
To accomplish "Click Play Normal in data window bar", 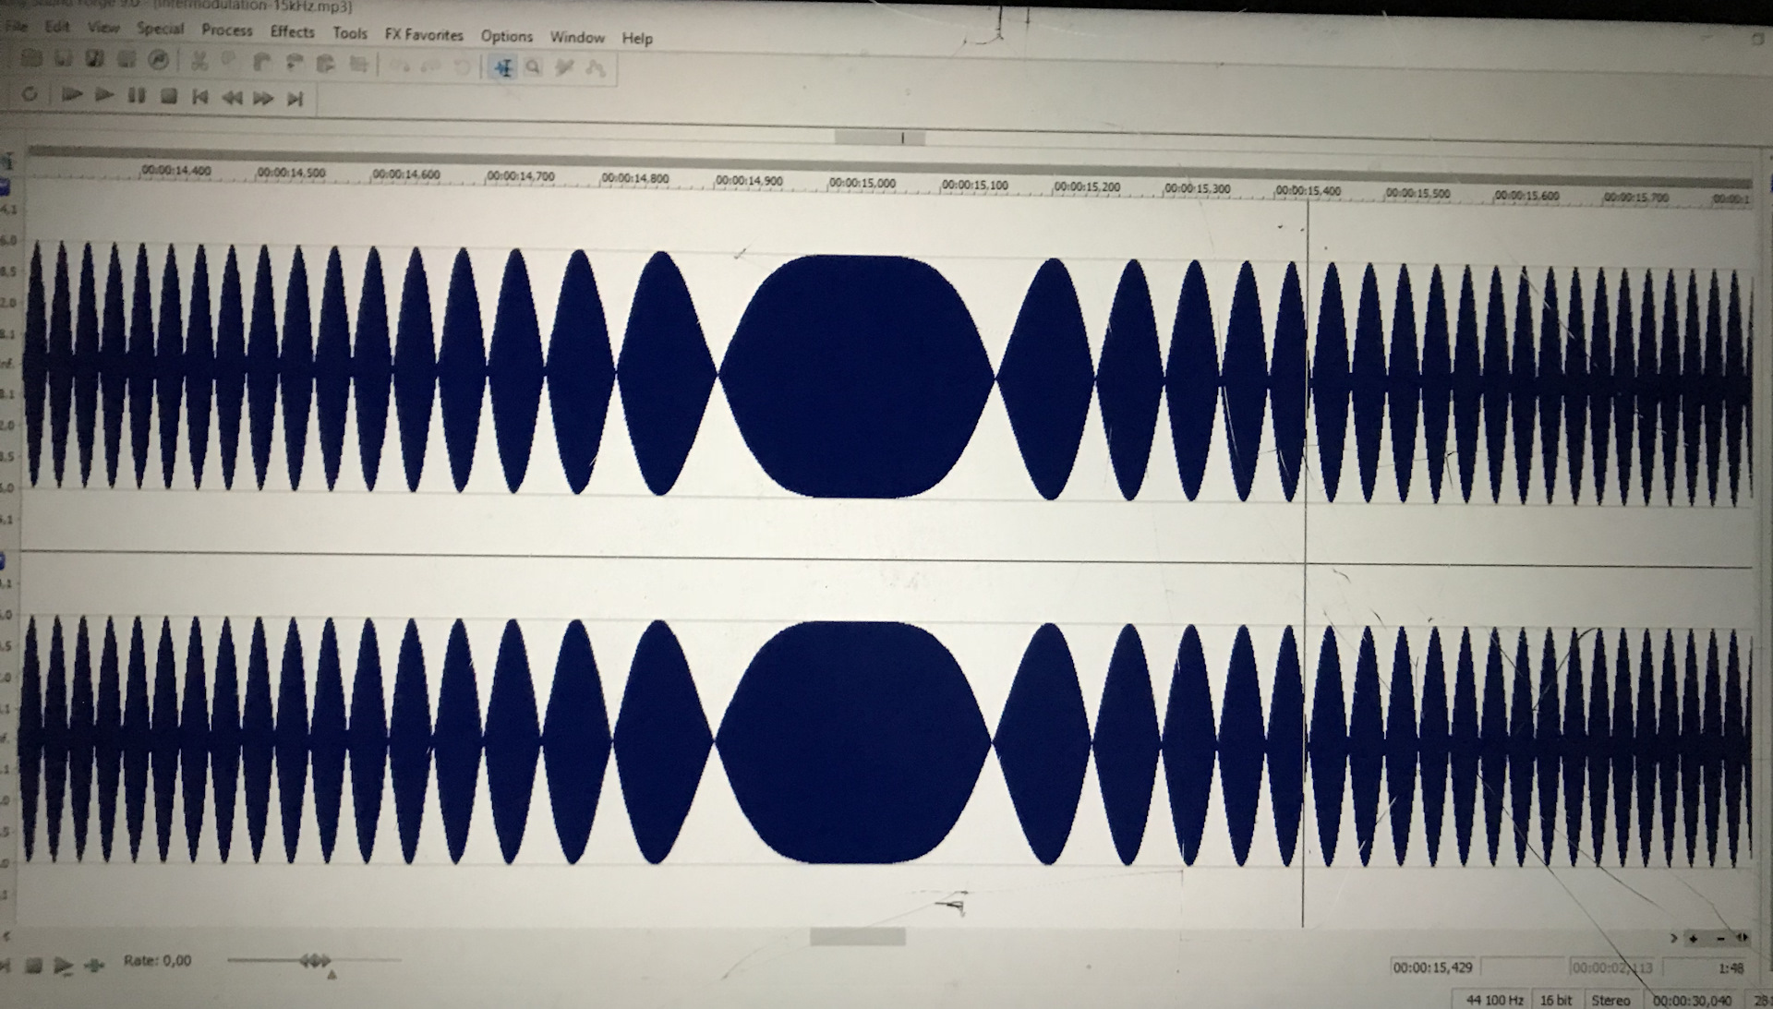I will click(63, 966).
